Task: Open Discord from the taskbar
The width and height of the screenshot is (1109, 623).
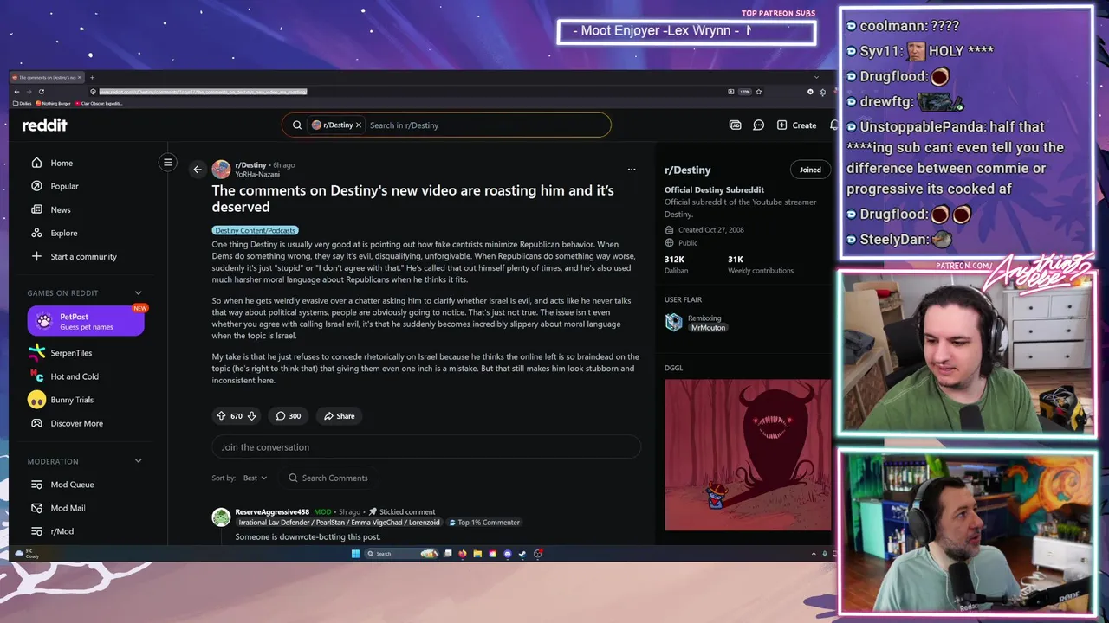Action: 508,554
